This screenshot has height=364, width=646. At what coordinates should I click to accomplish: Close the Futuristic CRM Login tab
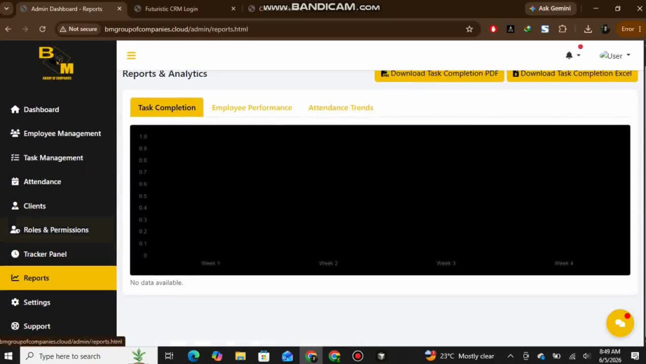pos(233,8)
